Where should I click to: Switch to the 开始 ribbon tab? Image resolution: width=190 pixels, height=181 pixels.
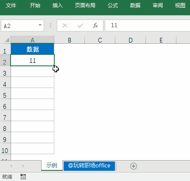click(x=35, y=6)
